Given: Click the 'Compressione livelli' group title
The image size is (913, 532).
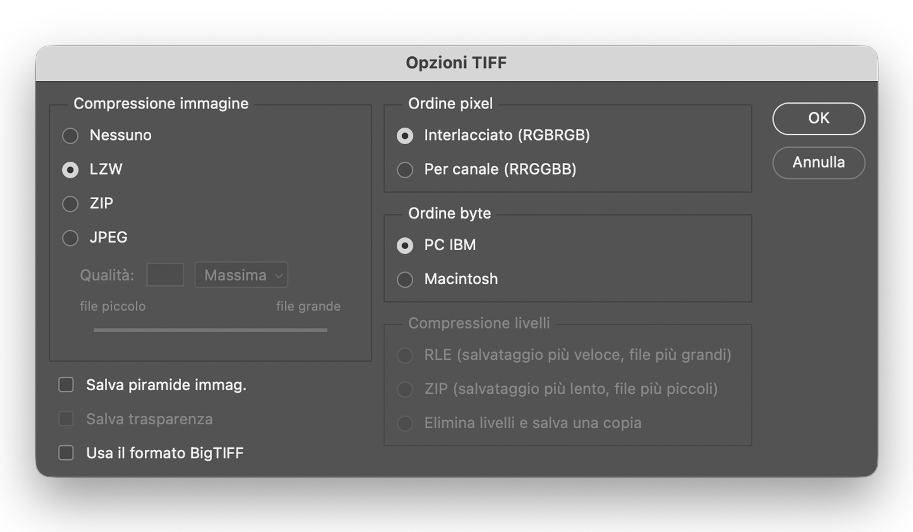Looking at the screenshot, I should pyautogui.click(x=479, y=323).
